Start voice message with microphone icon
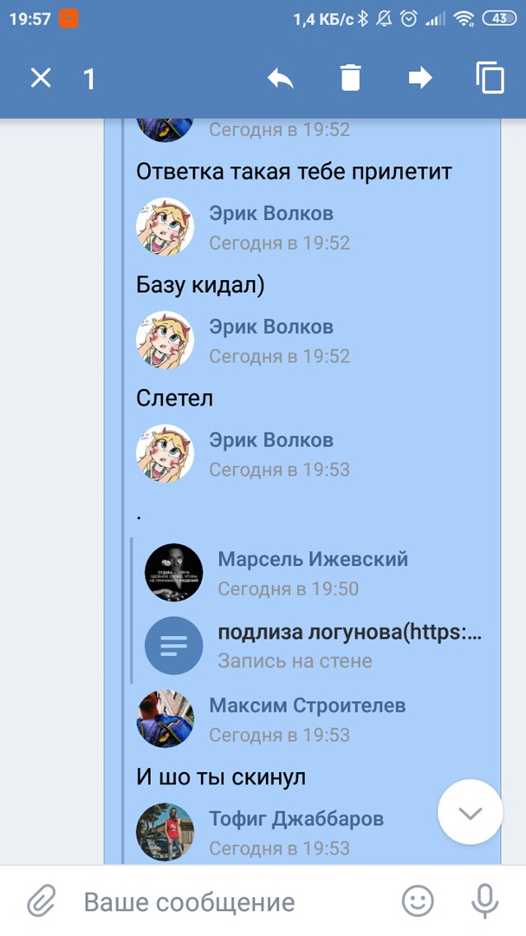This screenshot has width=526, height=936. pyautogui.click(x=484, y=901)
